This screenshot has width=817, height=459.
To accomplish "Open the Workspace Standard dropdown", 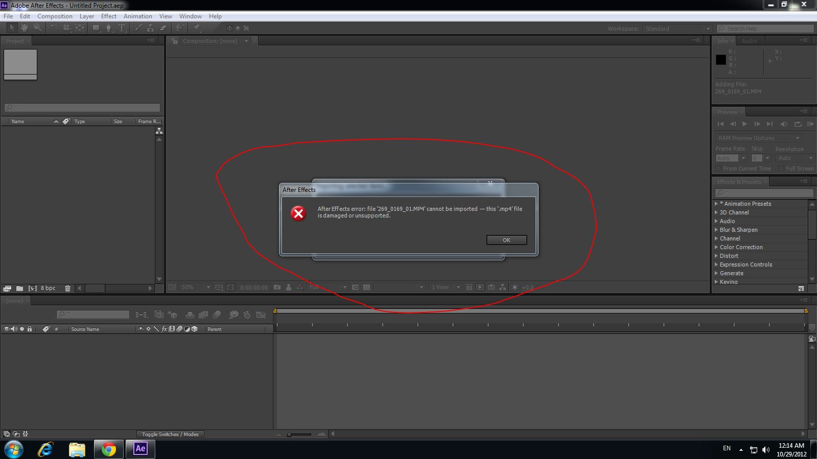I will click(x=677, y=29).
